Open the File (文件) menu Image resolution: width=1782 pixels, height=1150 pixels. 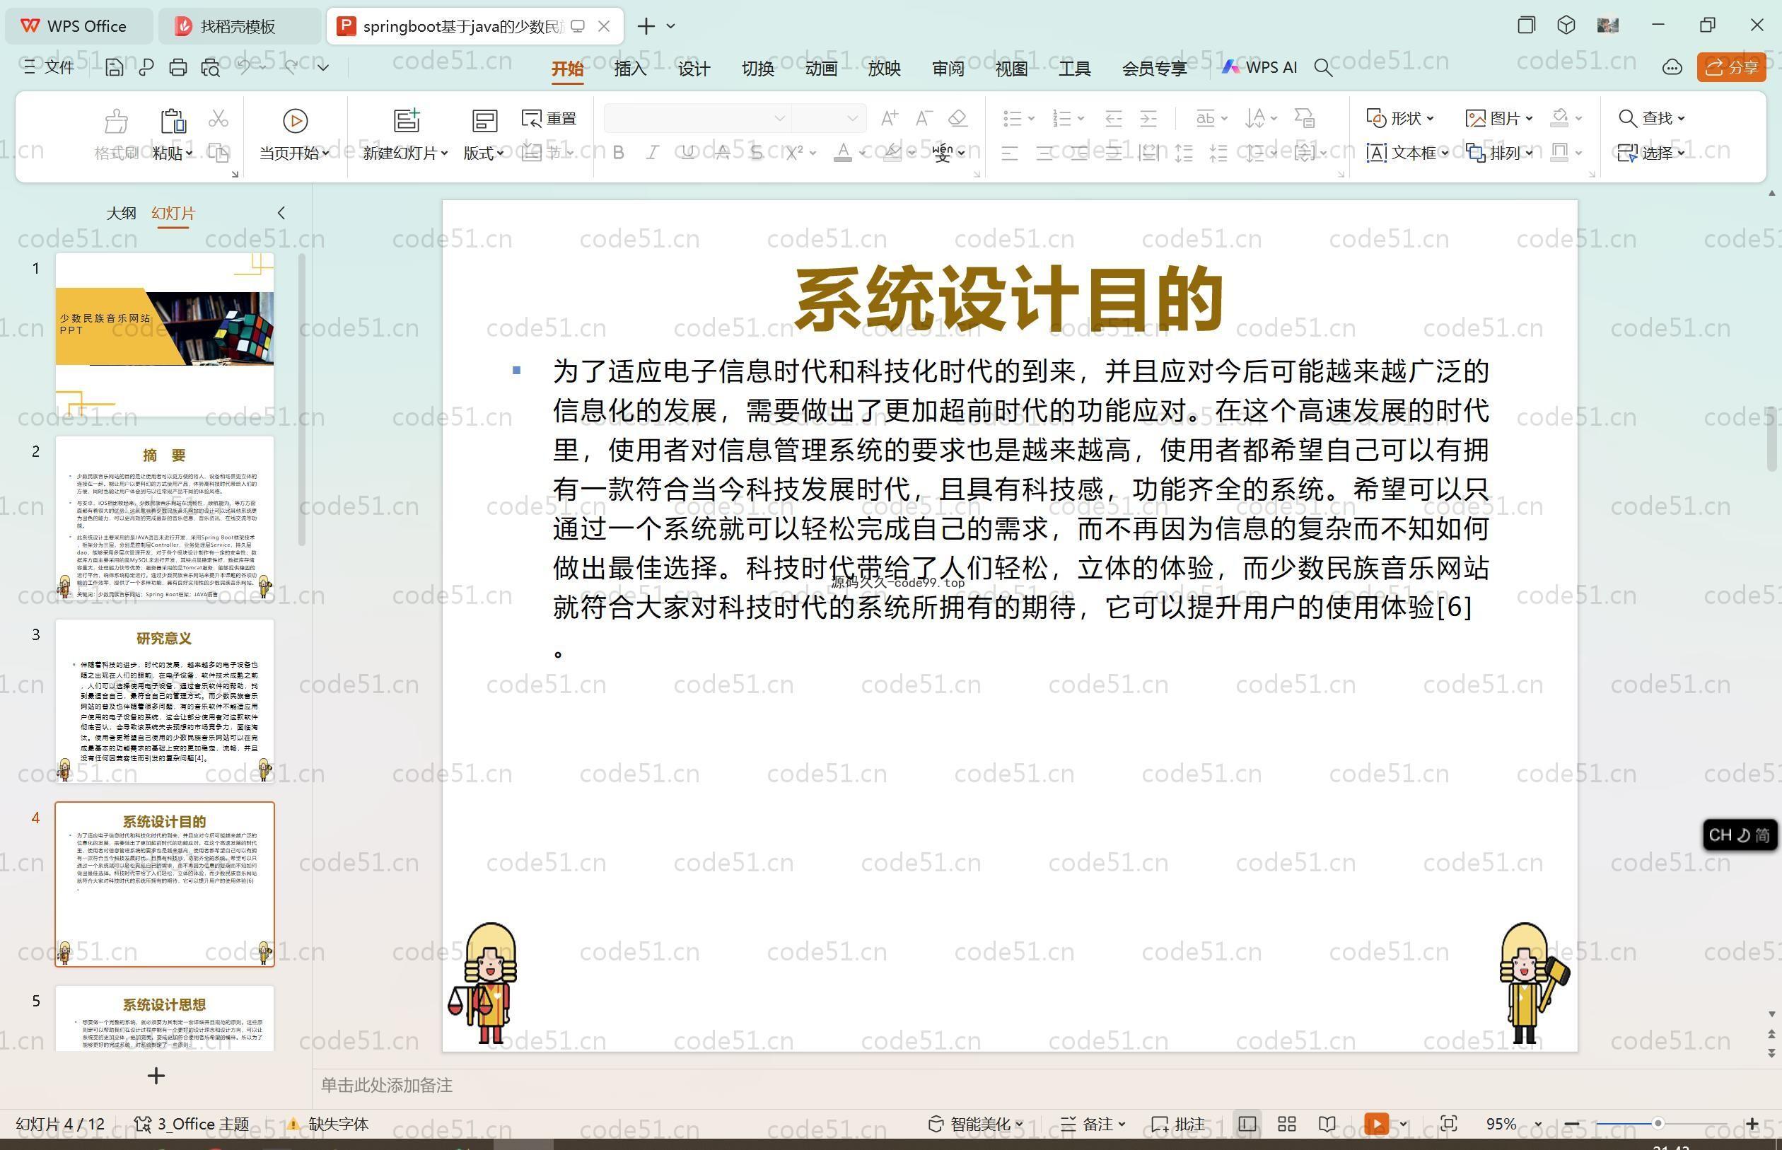click(49, 68)
